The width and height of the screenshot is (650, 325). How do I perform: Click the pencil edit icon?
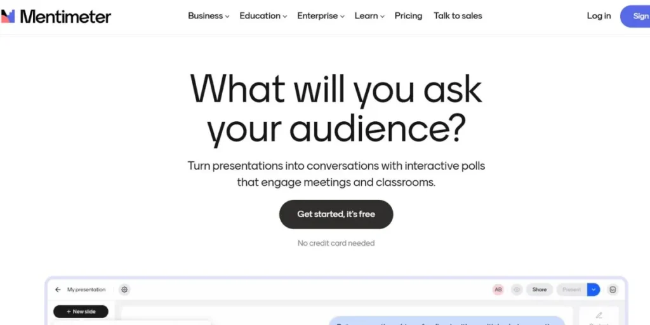coord(599,315)
